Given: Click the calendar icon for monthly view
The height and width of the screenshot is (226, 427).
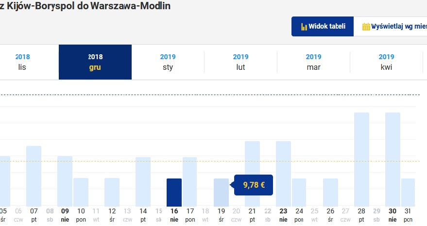Looking at the screenshot, I should point(366,27).
